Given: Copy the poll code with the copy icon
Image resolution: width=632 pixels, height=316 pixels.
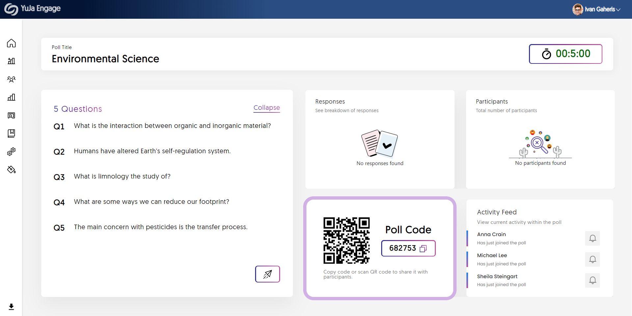Looking at the screenshot, I should tap(423, 249).
